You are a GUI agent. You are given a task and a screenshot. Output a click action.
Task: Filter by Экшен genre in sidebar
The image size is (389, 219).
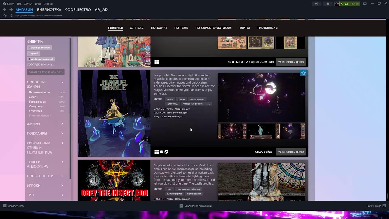33,97
